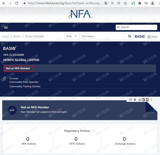Click the Exempt clipboard icon

coord(5,79)
